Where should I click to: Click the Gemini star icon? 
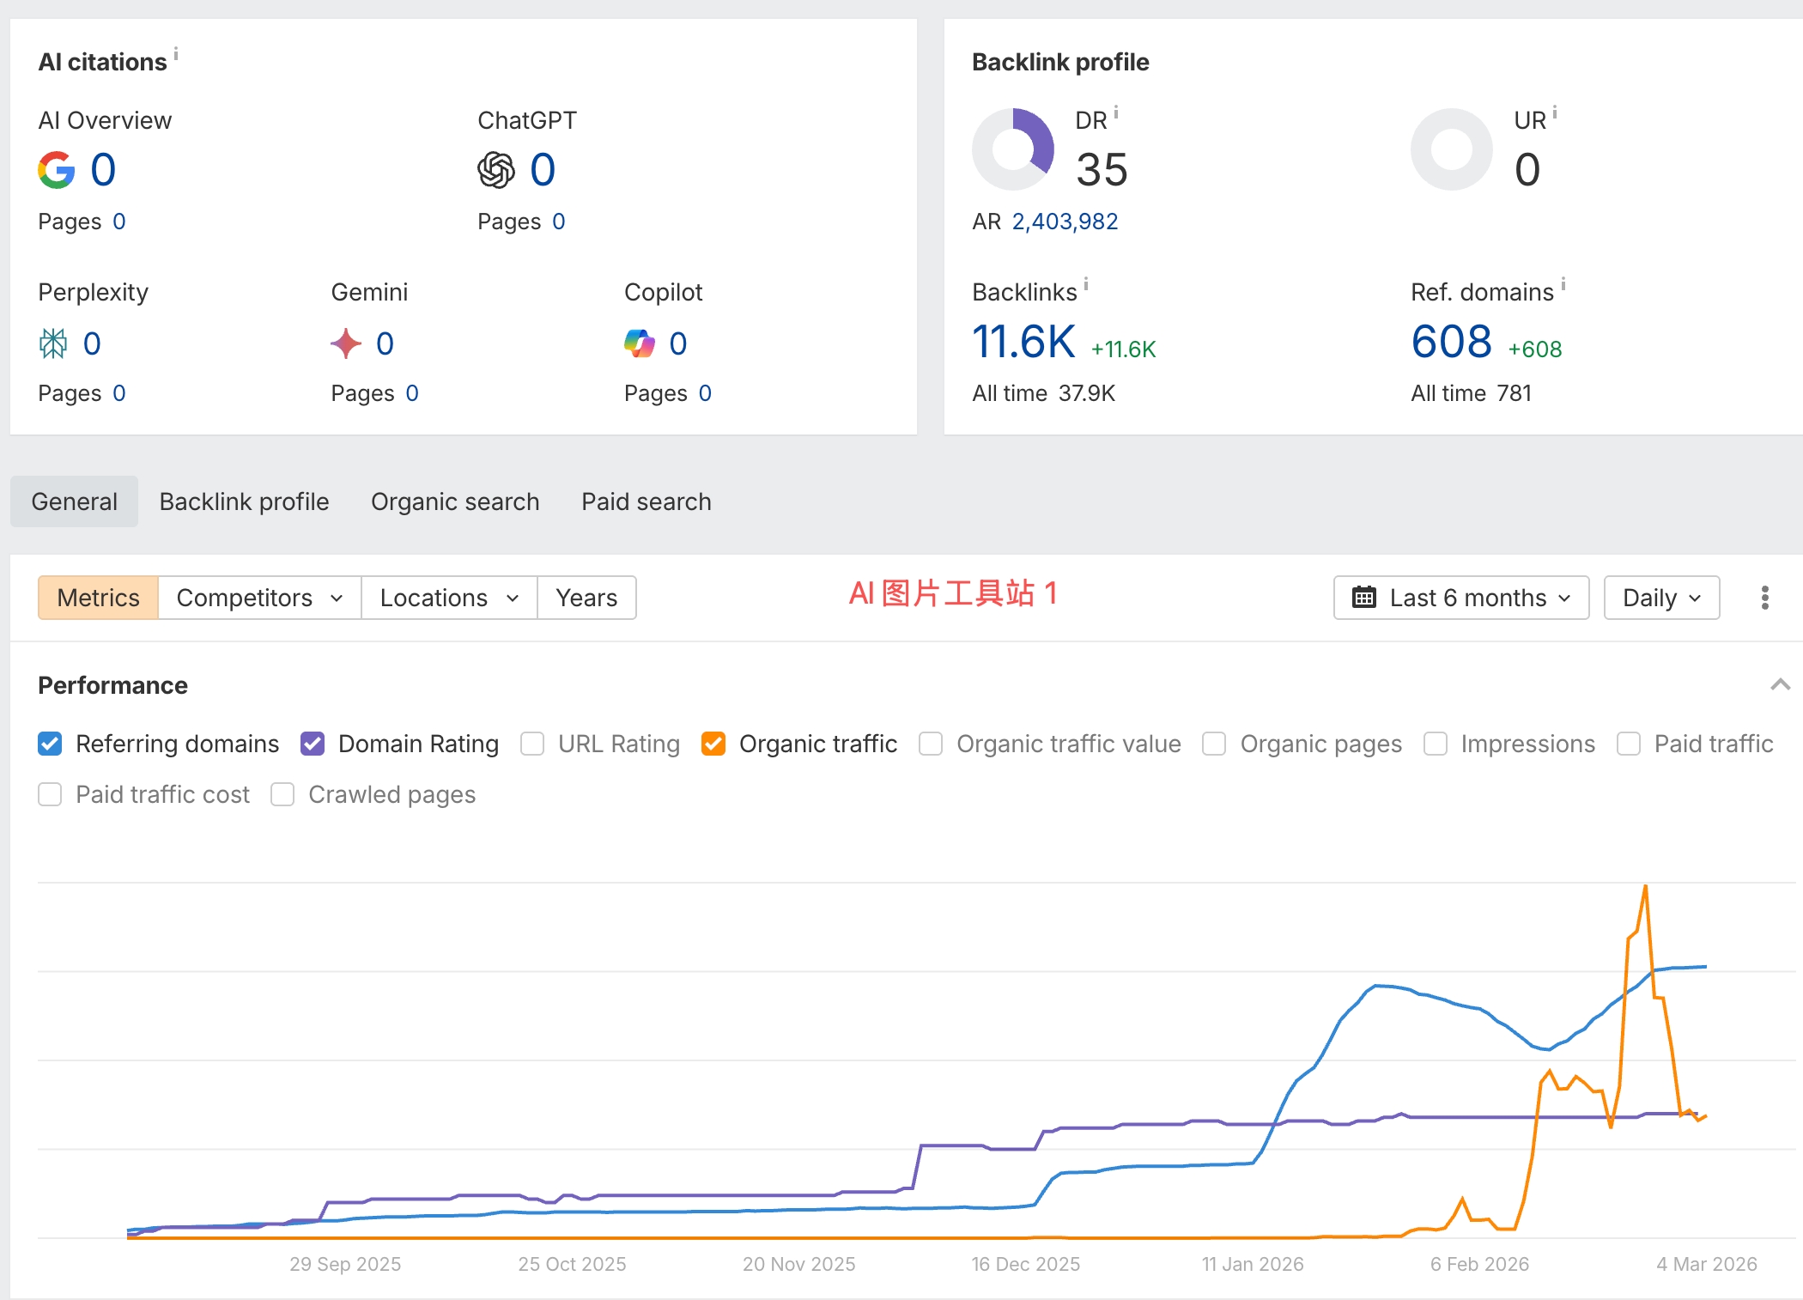coord(345,343)
